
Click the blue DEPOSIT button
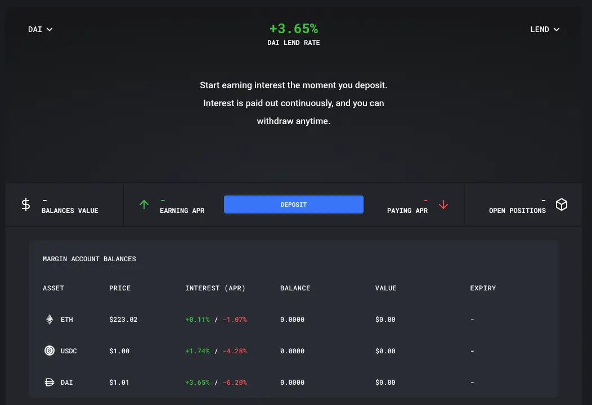pos(294,204)
